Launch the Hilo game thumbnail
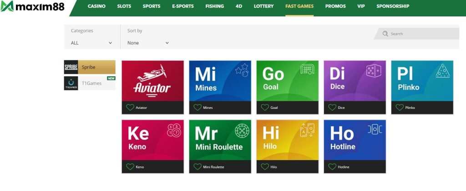This screenshot has height=191, width=466. (x=288, y=140)
